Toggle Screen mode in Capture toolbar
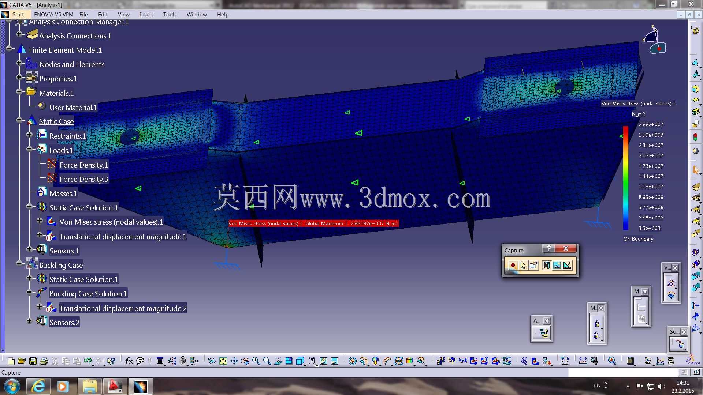This screenshot has width=703, height=395. tap(546, 266)
